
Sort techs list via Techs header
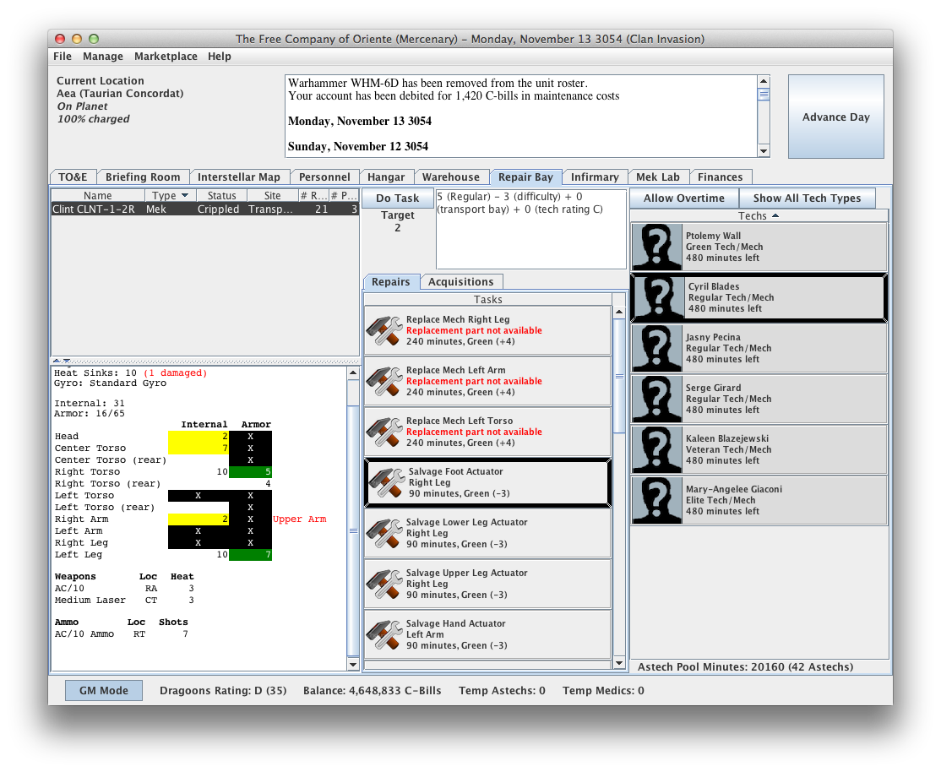[759, 215]
